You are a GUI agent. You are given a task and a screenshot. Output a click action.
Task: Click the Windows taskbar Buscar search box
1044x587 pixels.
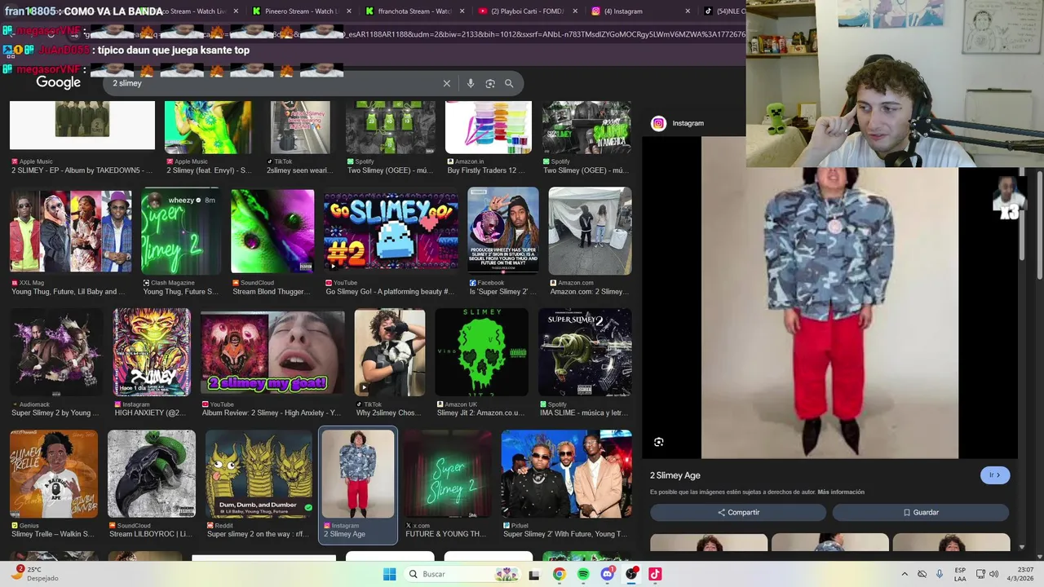point(462,574)
